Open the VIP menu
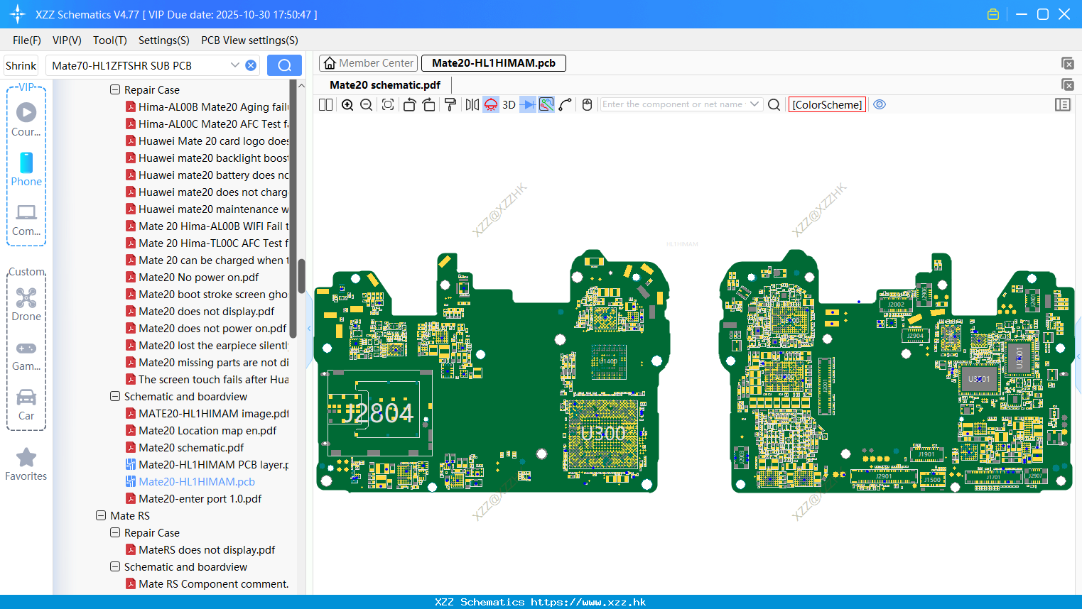 point(67,40)
